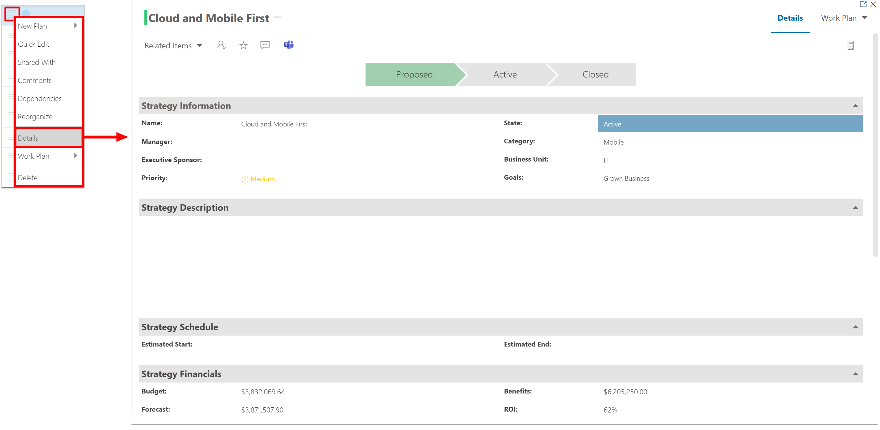Click the budget value $3,832,069.64
Image resolution: width=880 pixels, height=430 pixels.
263,392
